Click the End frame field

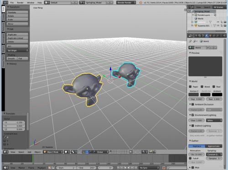tap(87, 168)
